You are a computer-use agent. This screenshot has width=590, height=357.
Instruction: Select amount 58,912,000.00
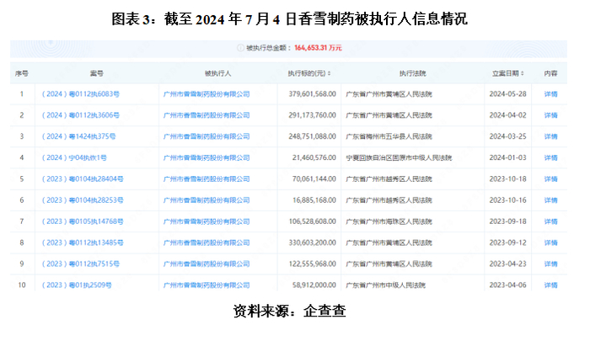coord(314,285)
